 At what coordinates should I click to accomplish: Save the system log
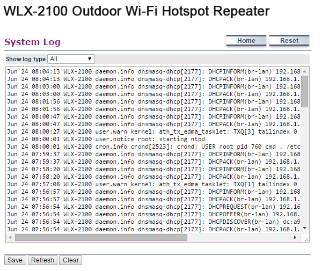click(x=15, y=260)
